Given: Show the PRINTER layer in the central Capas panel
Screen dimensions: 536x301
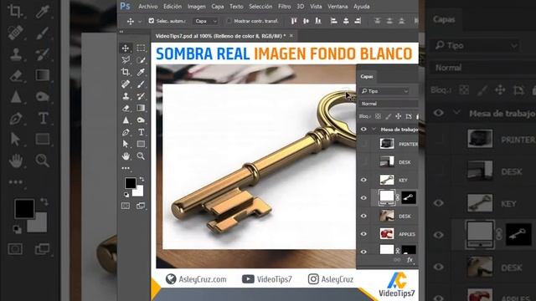Looking at the screenshot, I should click(363, 144).
